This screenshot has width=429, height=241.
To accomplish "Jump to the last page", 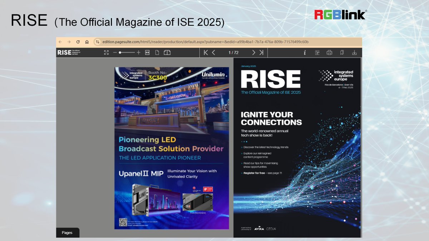I will 261,52.
